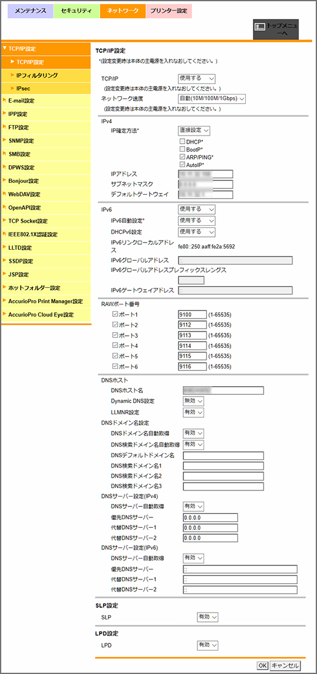Open the LLMNR設定 dropdown

[193, 413]
